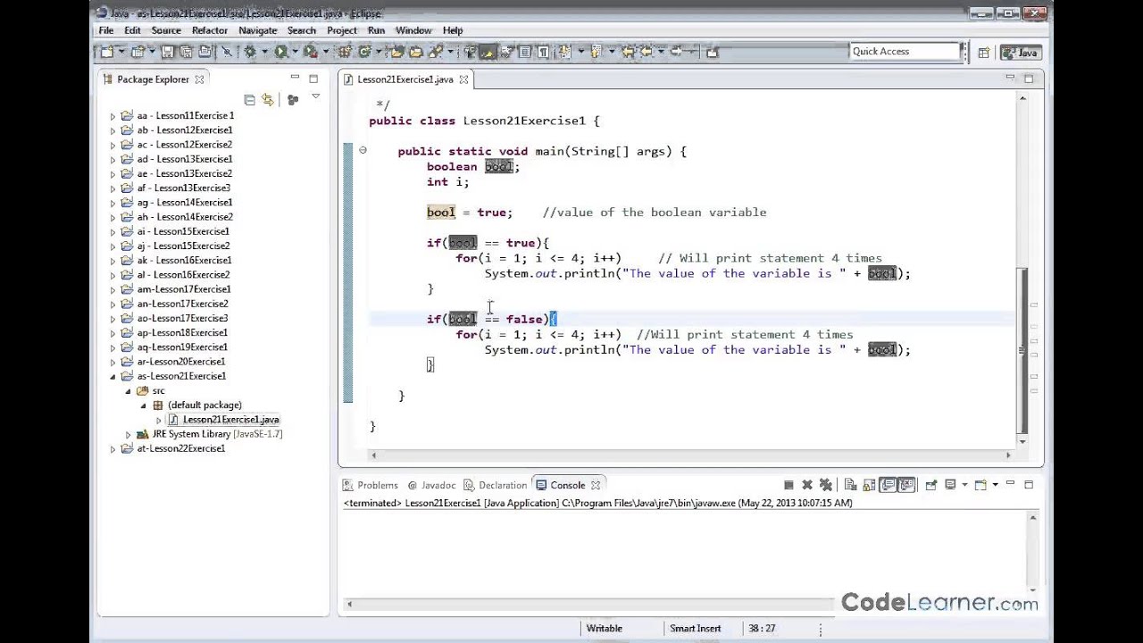This screenshot has height=643, width=1143.
Task: Click Remove Launch X icon in Console
Action: (807, 485)
